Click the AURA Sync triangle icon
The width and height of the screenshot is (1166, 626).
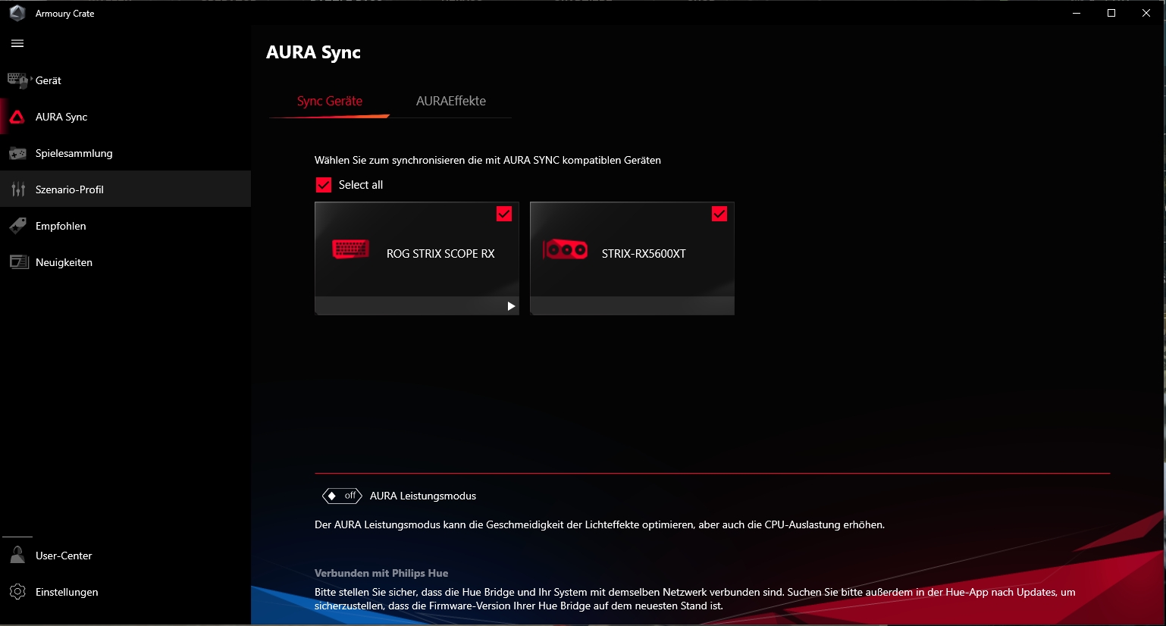coord(17,117)
